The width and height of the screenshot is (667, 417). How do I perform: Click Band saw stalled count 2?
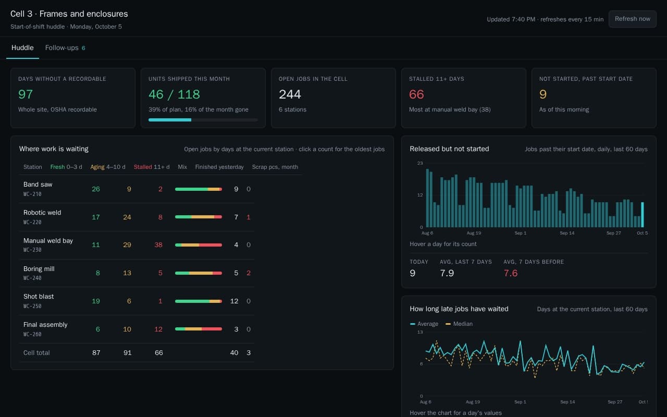(160, 189)
